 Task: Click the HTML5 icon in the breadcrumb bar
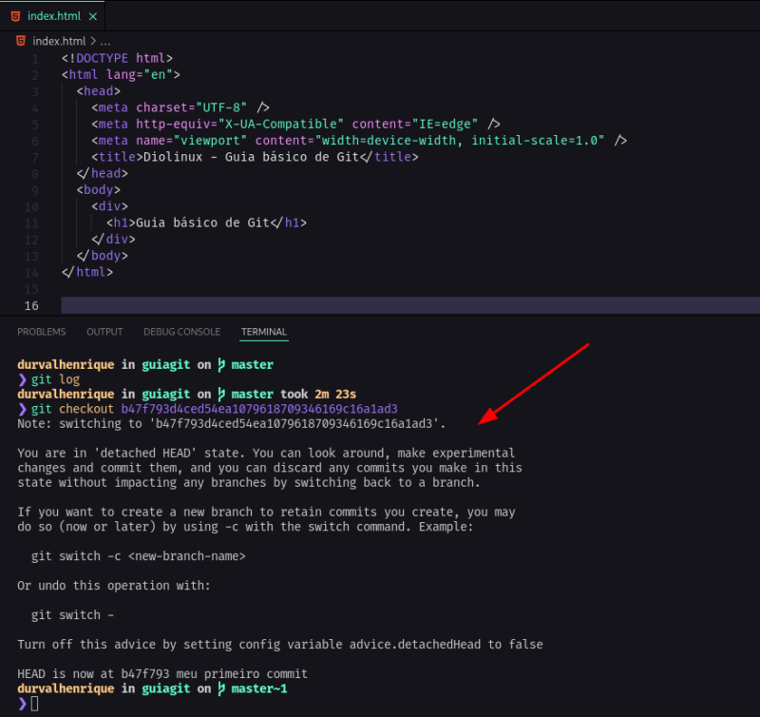coord(20,41)
